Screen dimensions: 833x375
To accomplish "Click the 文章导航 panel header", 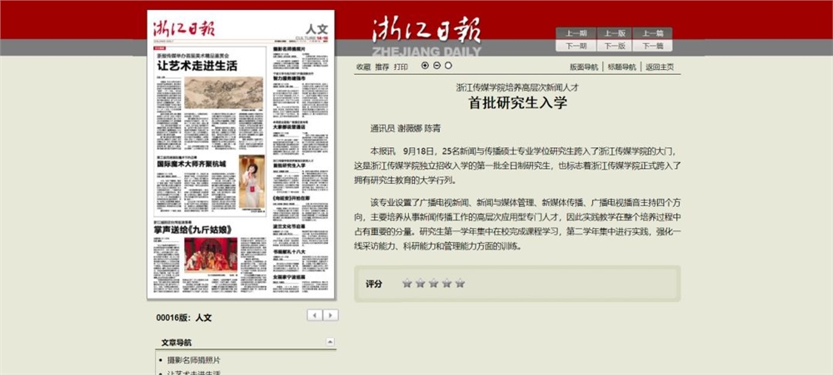I will coord(246,343).
